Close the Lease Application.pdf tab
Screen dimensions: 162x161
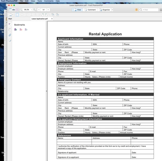[x=52, y=19]
